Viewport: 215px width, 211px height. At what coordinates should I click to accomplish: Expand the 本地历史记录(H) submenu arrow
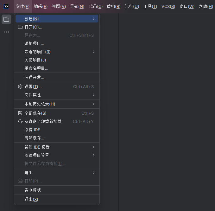(x=94, y=104)
